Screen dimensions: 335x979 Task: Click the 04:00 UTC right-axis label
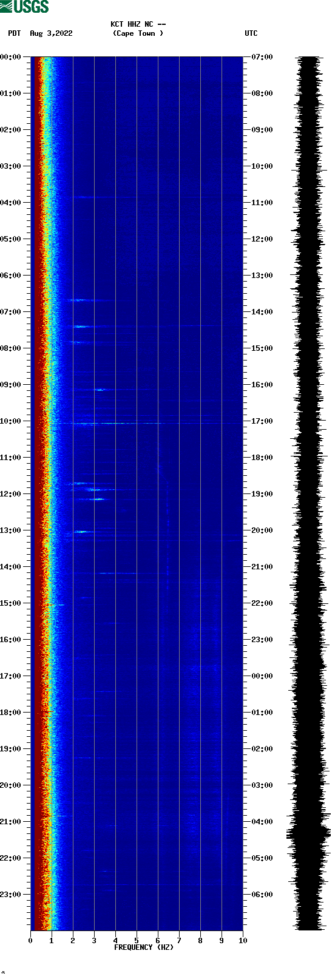tap(262, 822)
